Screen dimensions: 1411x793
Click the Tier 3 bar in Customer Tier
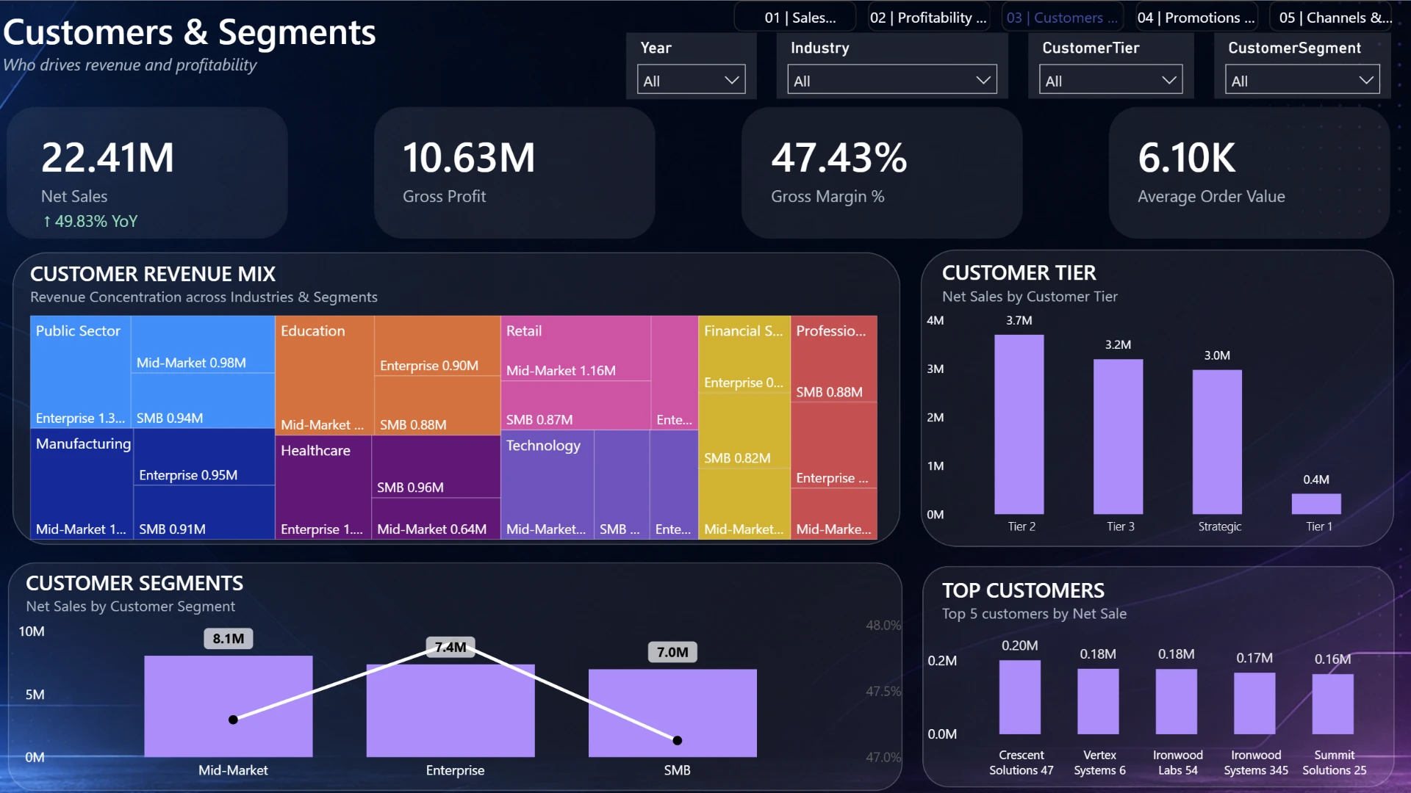1118,437
